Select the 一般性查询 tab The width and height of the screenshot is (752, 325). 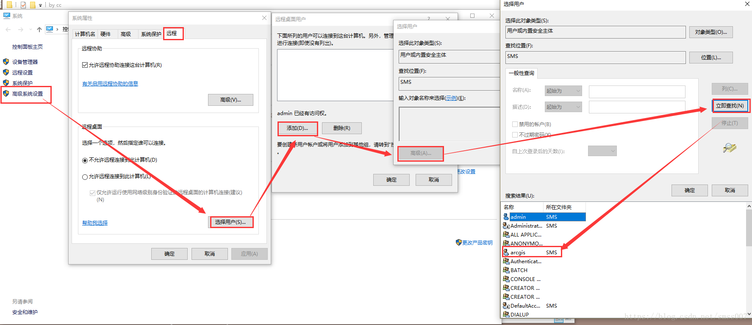pyautogui.click(x=522, y=73)
